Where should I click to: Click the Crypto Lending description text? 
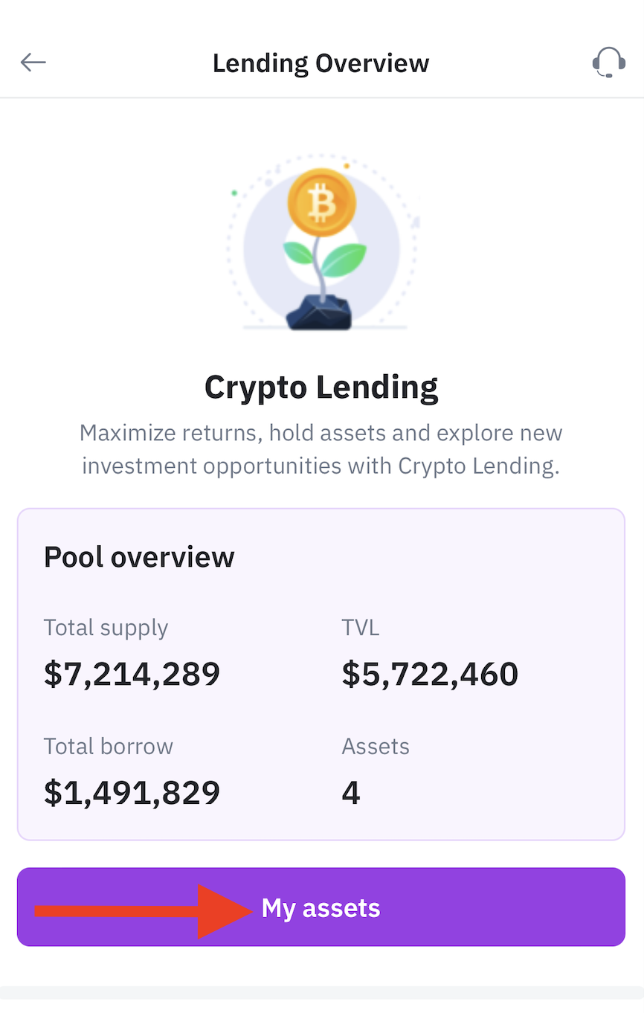(x=321, y=449)
